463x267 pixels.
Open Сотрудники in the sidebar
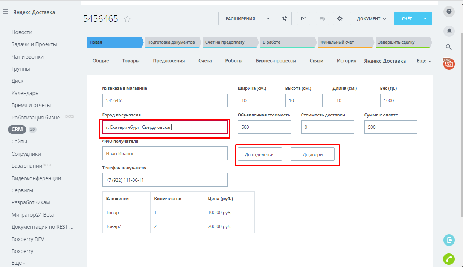point(26,154)
